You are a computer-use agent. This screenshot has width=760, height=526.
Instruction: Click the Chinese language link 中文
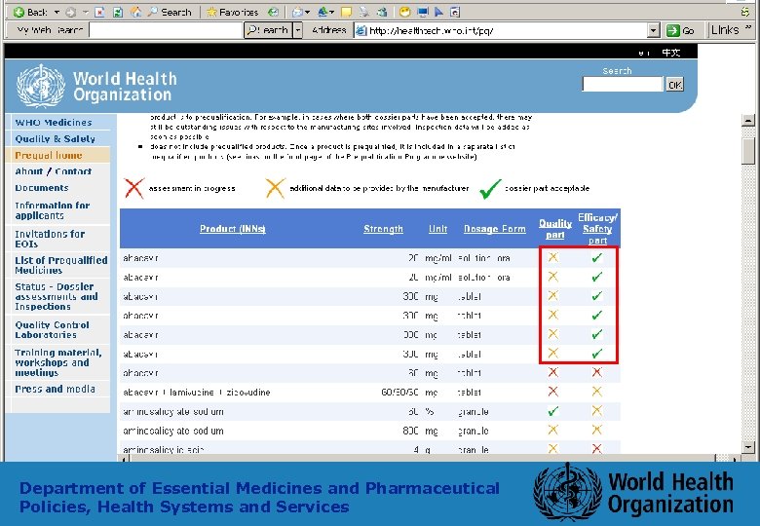coord(671,53)
